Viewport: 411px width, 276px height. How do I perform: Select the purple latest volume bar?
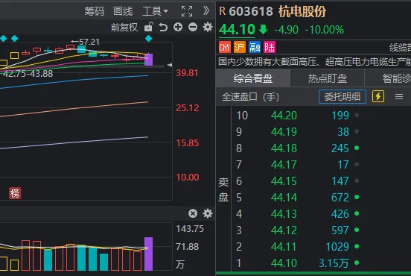point(149,254)
